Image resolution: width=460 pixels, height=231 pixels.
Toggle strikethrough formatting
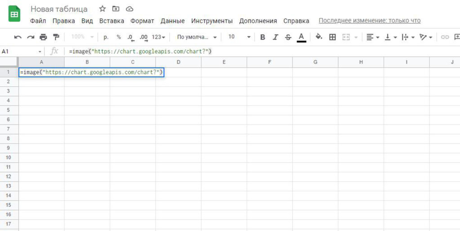tap(288, 37)
